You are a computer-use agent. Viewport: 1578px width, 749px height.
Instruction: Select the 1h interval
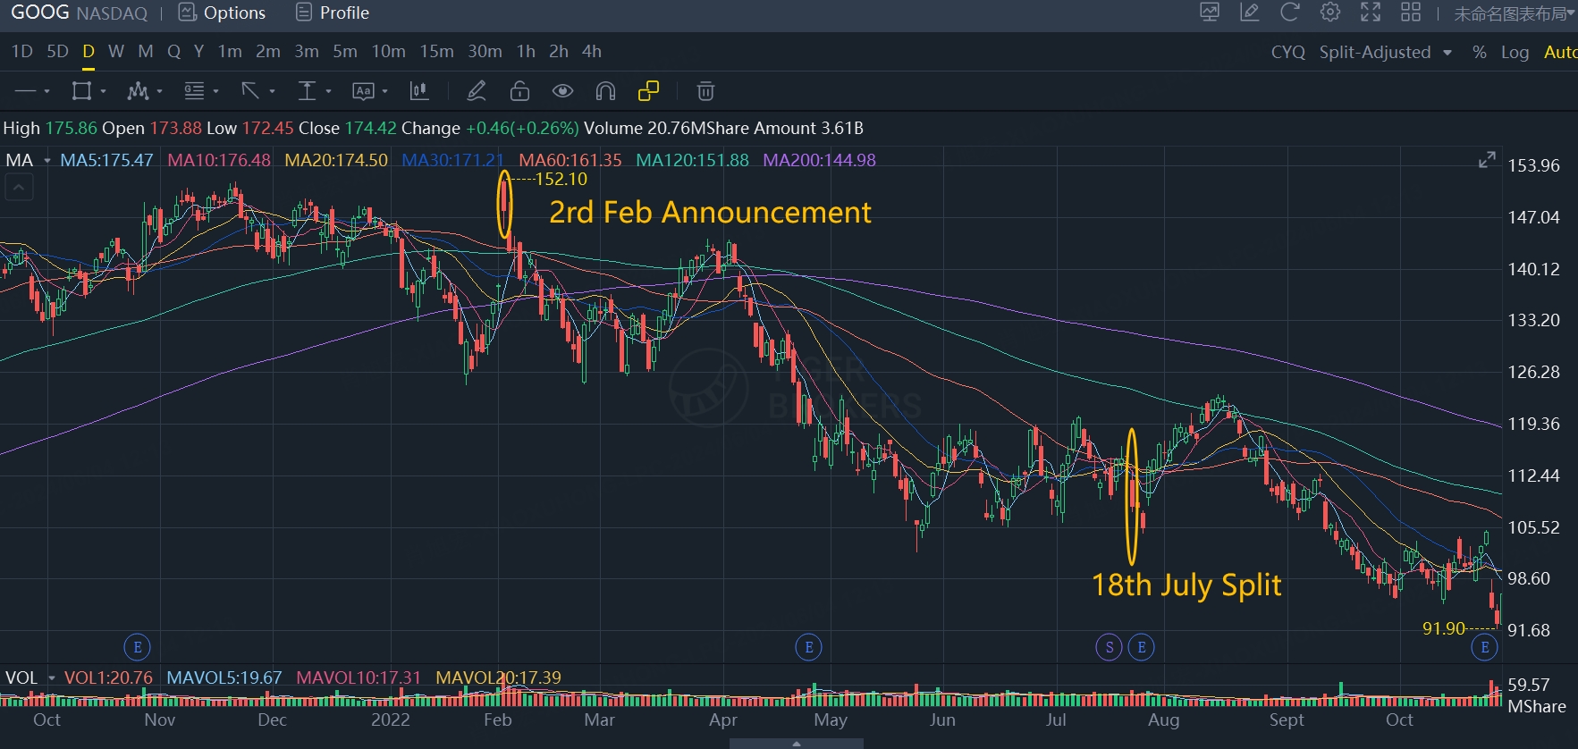[x=526, y=52]
